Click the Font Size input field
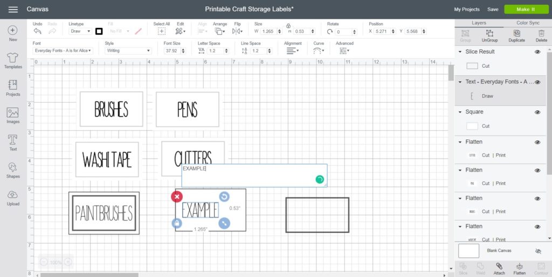The height and width of the screenshot is (277, 552). [173, 51]
